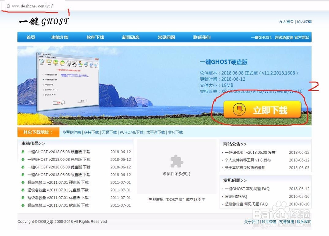This screenshot has height=236, width=329.
Task: Click the 热烈庆祝 DOS之家 成立18周年 caption
Action: [177, 200]
